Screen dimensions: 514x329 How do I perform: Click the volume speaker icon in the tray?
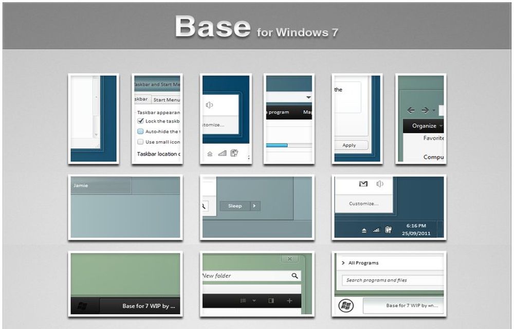point(379,184)
